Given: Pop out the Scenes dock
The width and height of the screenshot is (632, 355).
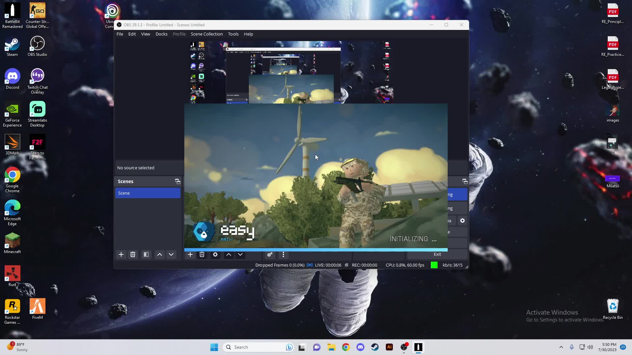Looking at the screenshot, I should (177, 181).
